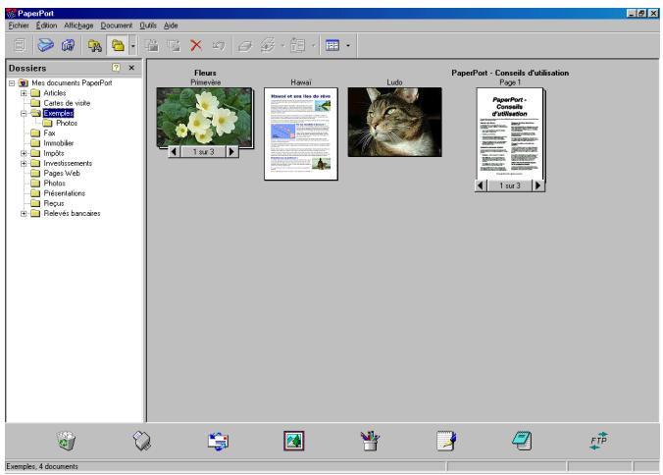The width and height of the screenshot is (663, 475).
Task: Select the Photos subfolder under Exemples
Action: [67, 123]
